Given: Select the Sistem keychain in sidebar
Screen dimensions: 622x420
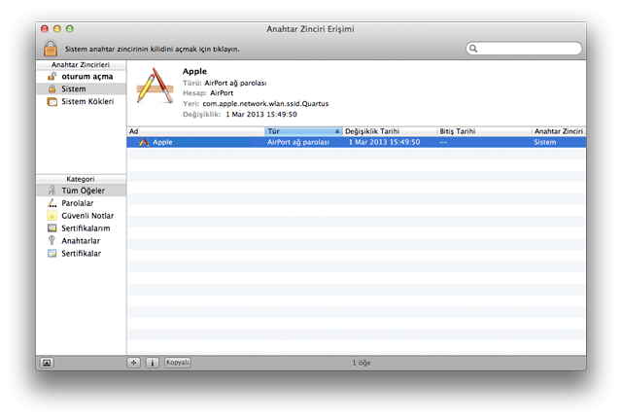Looking at the screenshot, I should click(x=81, y=88).
